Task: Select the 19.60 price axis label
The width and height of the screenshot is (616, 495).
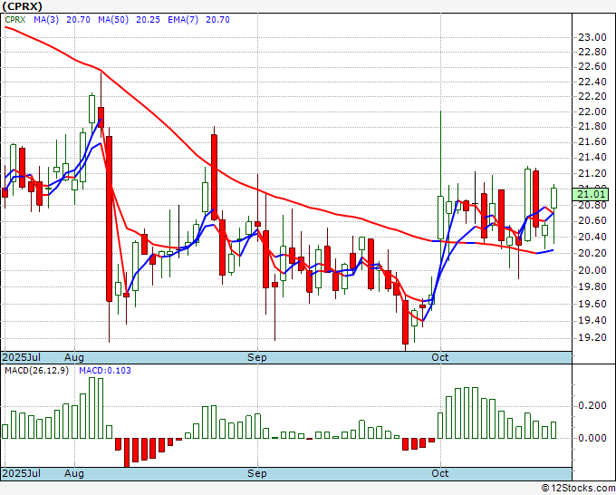Action: click(x=592, y=304)
